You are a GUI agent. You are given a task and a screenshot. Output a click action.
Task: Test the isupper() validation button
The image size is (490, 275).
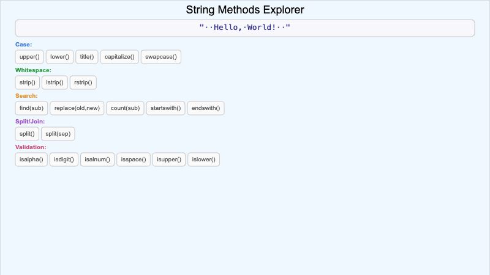point(169,159)
